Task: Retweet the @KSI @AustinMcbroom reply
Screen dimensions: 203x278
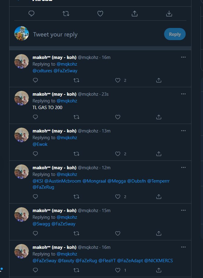Action: (77, 197)
